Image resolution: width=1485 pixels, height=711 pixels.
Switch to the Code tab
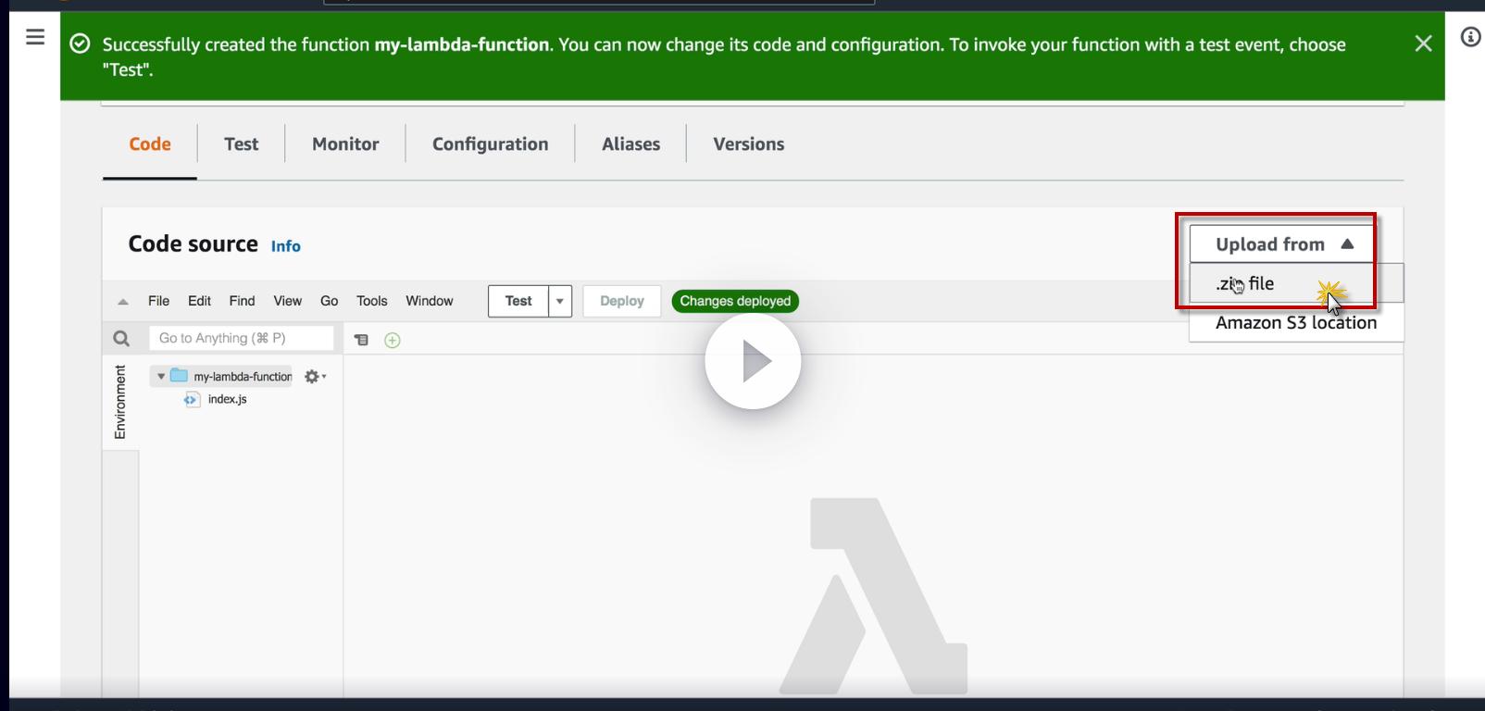(x=150, y=144)
